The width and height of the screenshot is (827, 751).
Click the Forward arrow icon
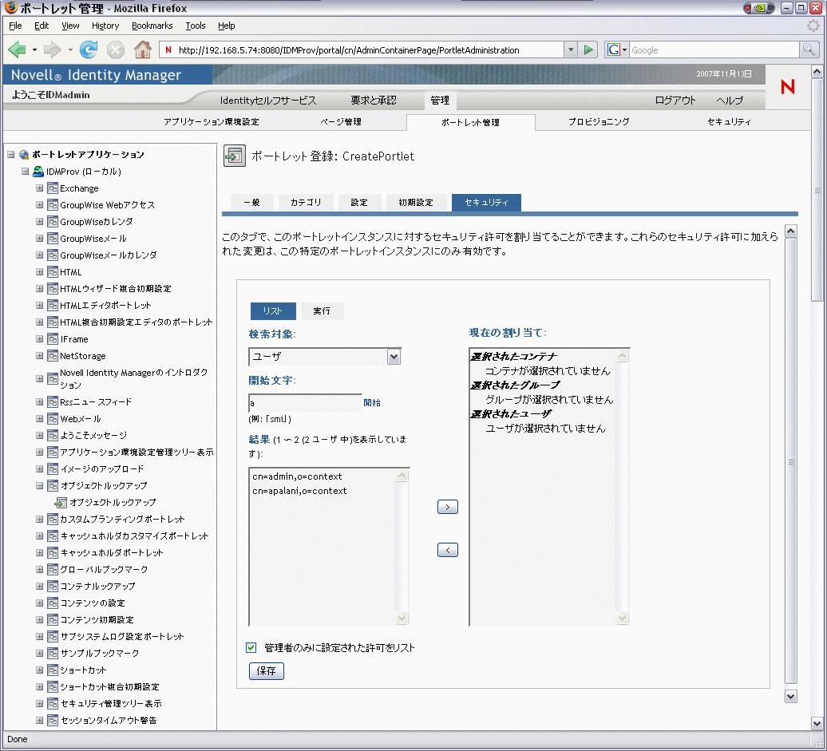pos(52,49)
